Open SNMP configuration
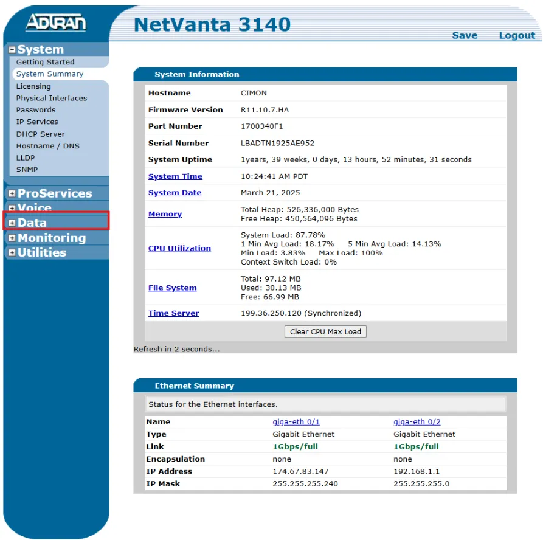 [27, 170]
